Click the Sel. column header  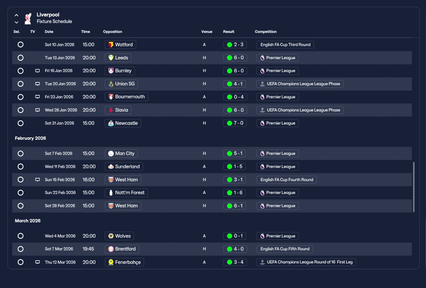click(17, 32)
